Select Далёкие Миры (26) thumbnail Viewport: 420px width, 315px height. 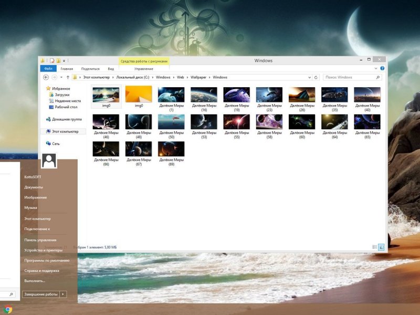tap(302, 94)
